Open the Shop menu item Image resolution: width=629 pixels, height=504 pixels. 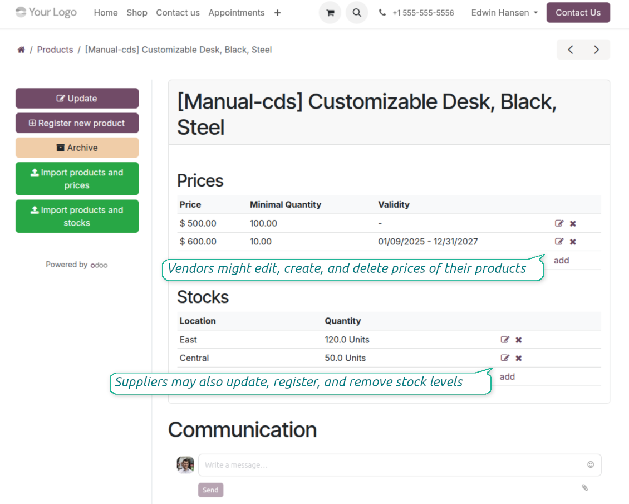click(137, 13)
